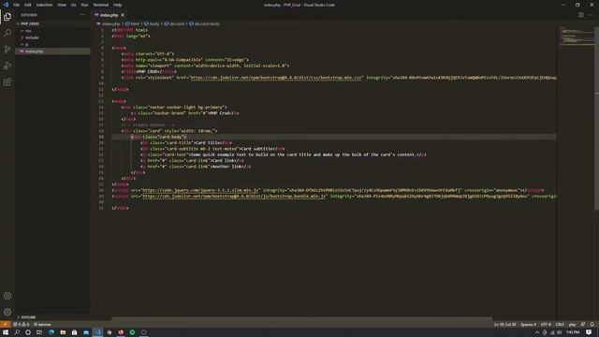Viewport: 599px width, 337px height.
Task: Open editor More Actions ellipsis
Action: pyautogui.click(x=591, y=15)
